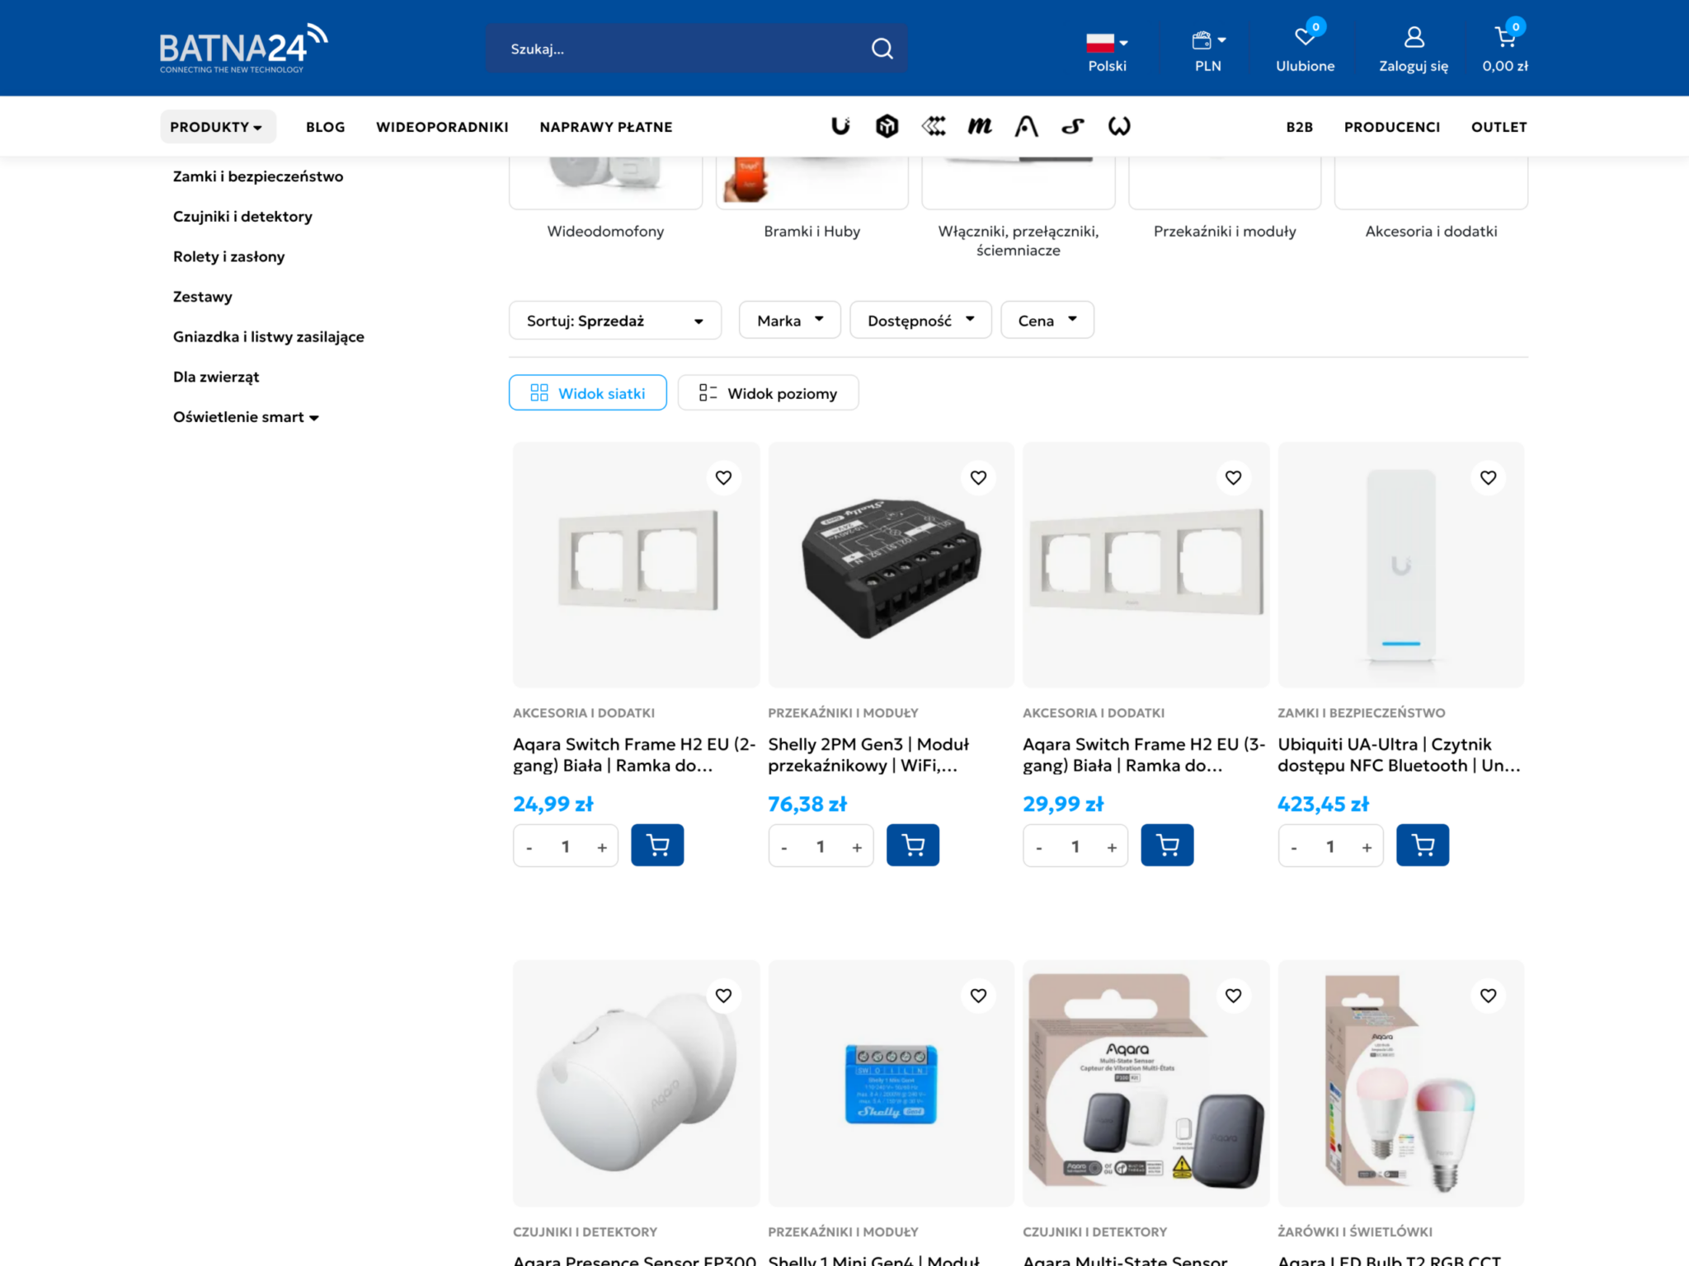Click the Shelly 'S' brand logo icon

click(x=1072, y=126)
